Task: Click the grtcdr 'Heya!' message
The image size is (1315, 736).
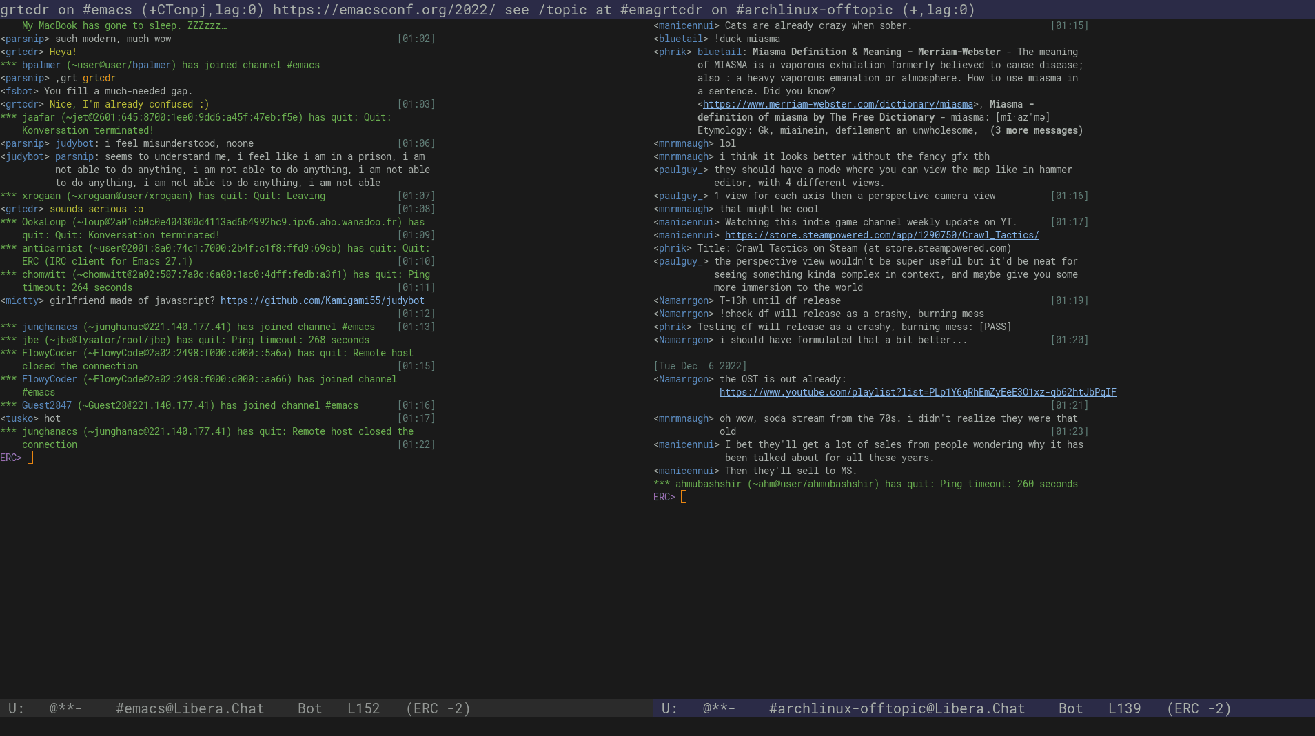Action: 63,52
